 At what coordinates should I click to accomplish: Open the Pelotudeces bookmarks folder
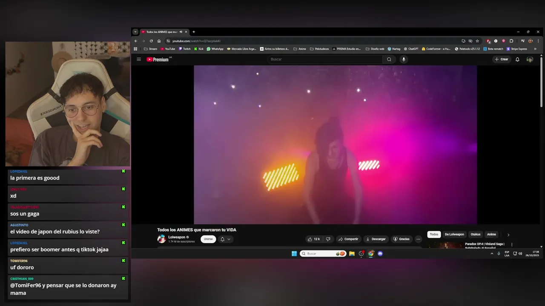point(319,49)
